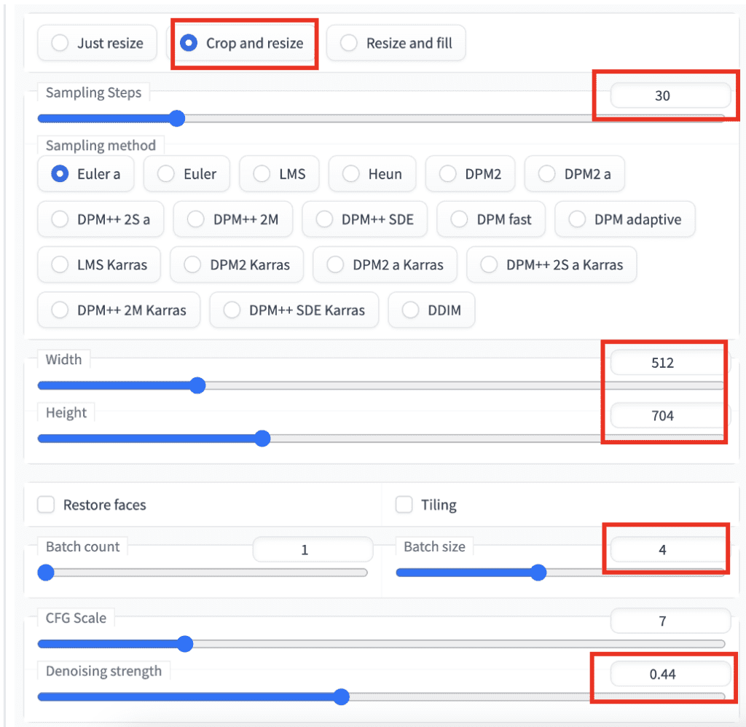This screenshot has width=746, height=727.
Task: Choose the Heun sampler
Action: (x=372, y=173)
